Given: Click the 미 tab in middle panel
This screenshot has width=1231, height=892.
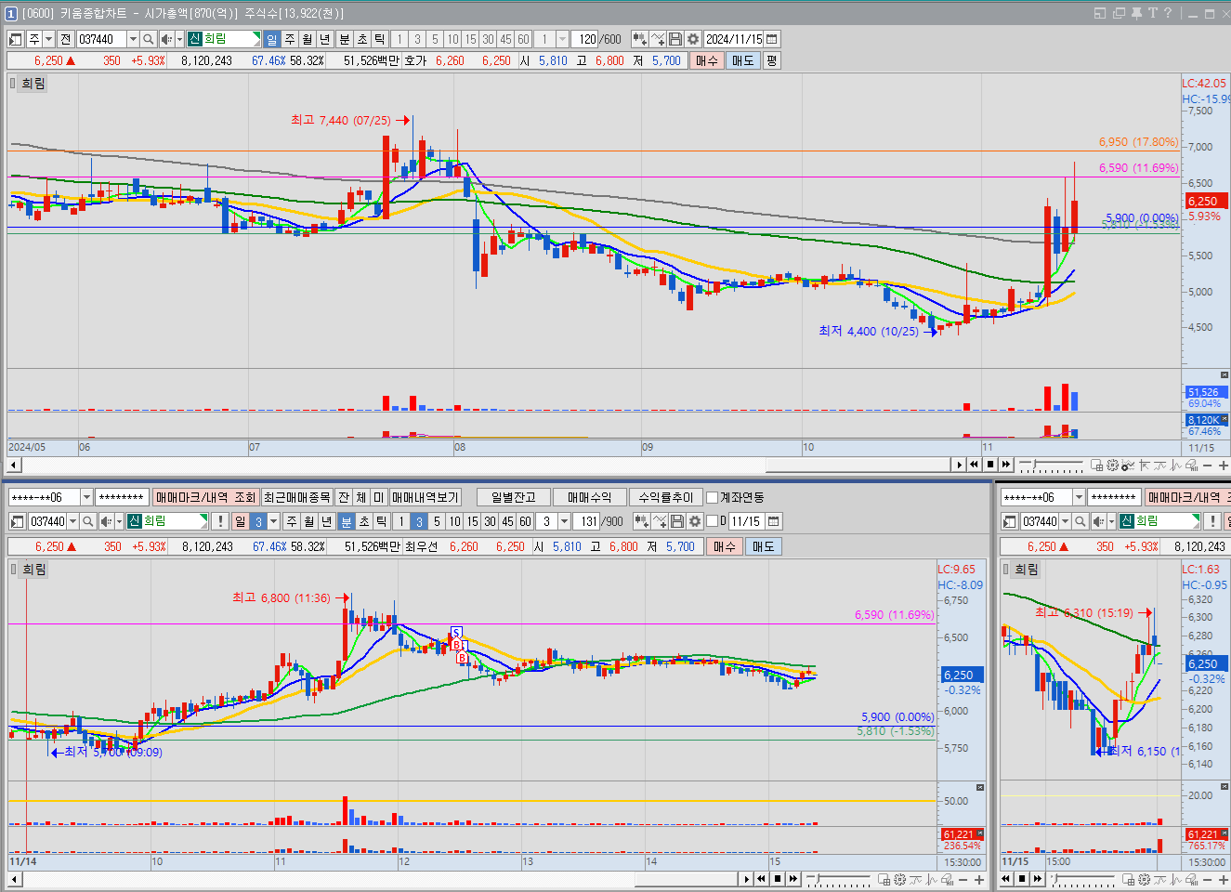Looking at the screenshot, I should tap(379, 497).
